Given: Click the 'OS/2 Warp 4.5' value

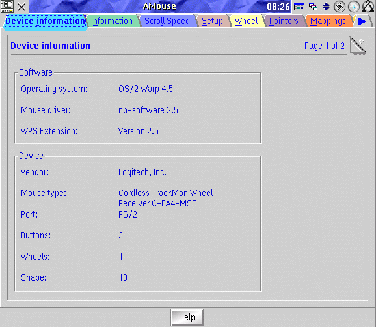Looking at the screenshot, I should (x=146, y=89).
